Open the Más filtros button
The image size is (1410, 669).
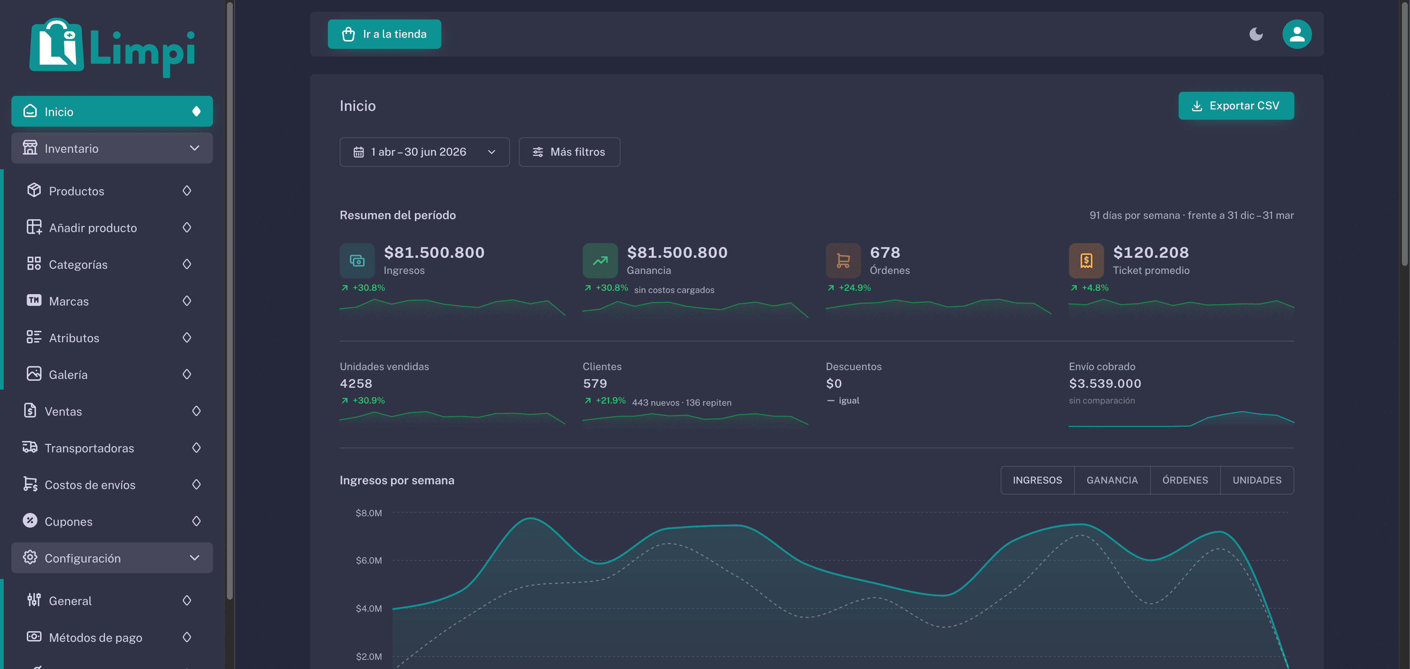(x=569, y=152)
